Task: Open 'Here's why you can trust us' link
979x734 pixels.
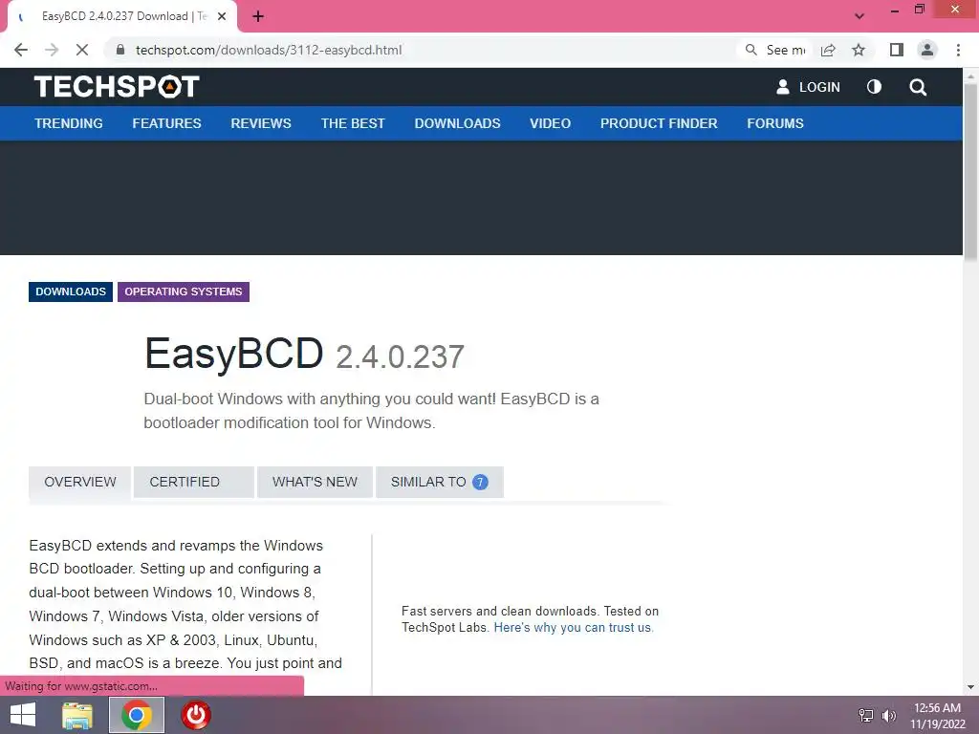Action: click(574, 627)
